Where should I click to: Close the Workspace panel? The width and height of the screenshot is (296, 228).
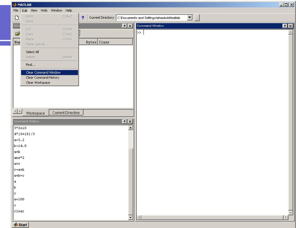pos(130,26)
